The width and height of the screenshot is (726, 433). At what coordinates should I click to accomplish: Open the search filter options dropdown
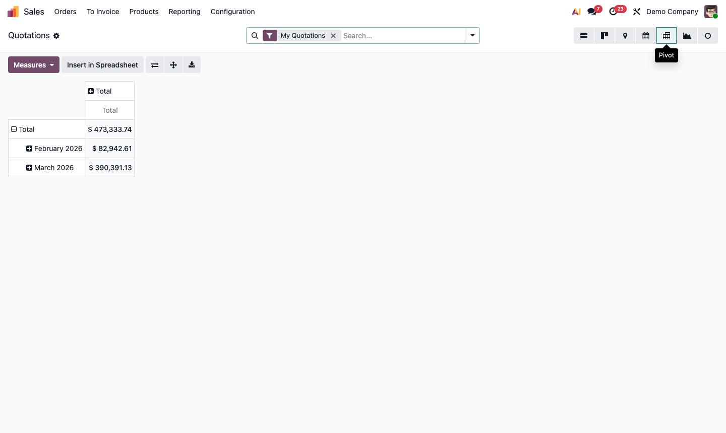[472, 35]
